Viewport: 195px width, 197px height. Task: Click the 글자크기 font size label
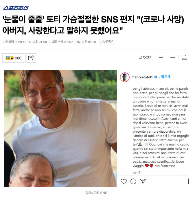tap(146, 57)
